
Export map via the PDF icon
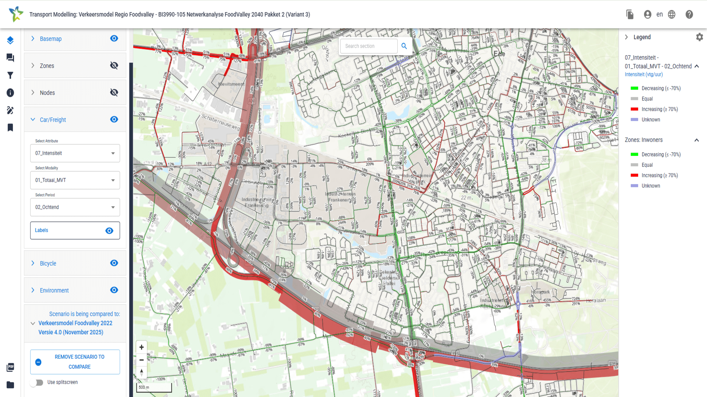click(x=10, y=367)
